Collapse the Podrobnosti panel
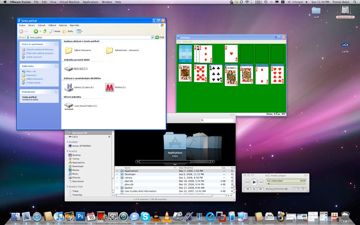 tap(56, 92)
